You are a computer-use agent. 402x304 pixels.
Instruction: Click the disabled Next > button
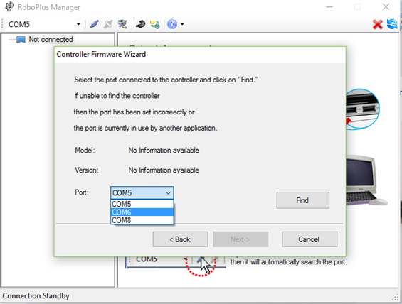240,239
